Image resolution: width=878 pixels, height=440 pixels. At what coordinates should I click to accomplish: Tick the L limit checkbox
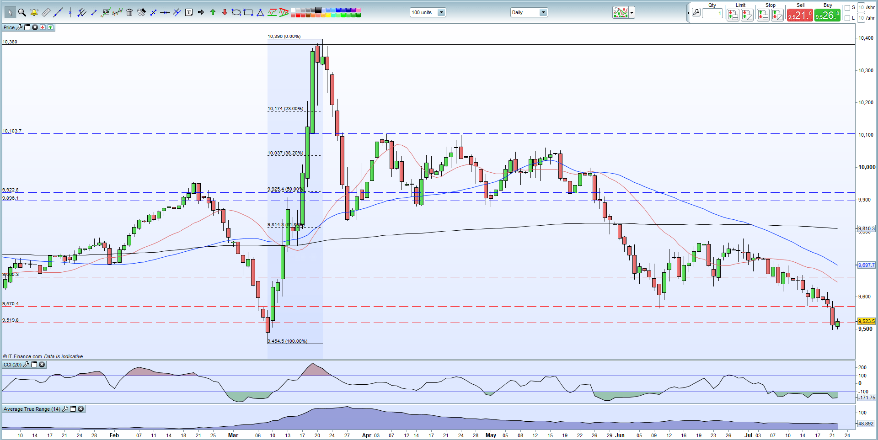tap(847, 18)
